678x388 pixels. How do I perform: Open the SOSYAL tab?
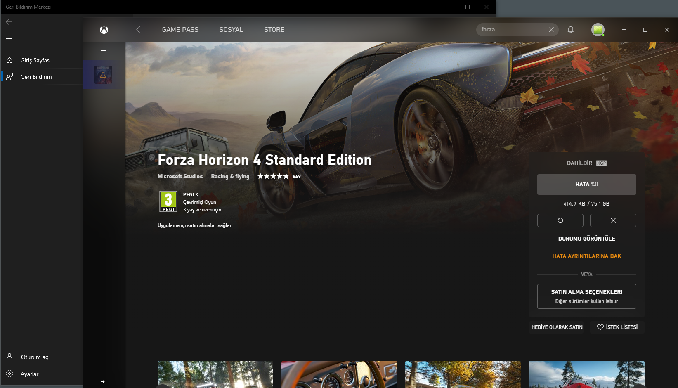[231, 30]
